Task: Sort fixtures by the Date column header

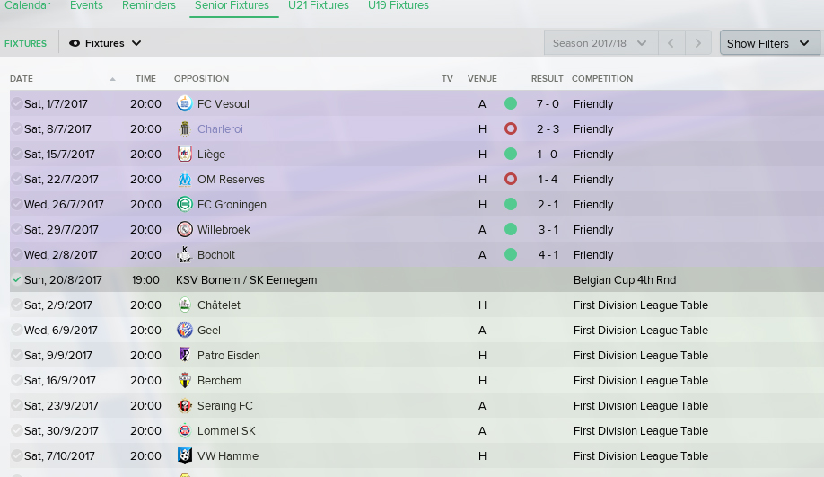Action: 21,78
